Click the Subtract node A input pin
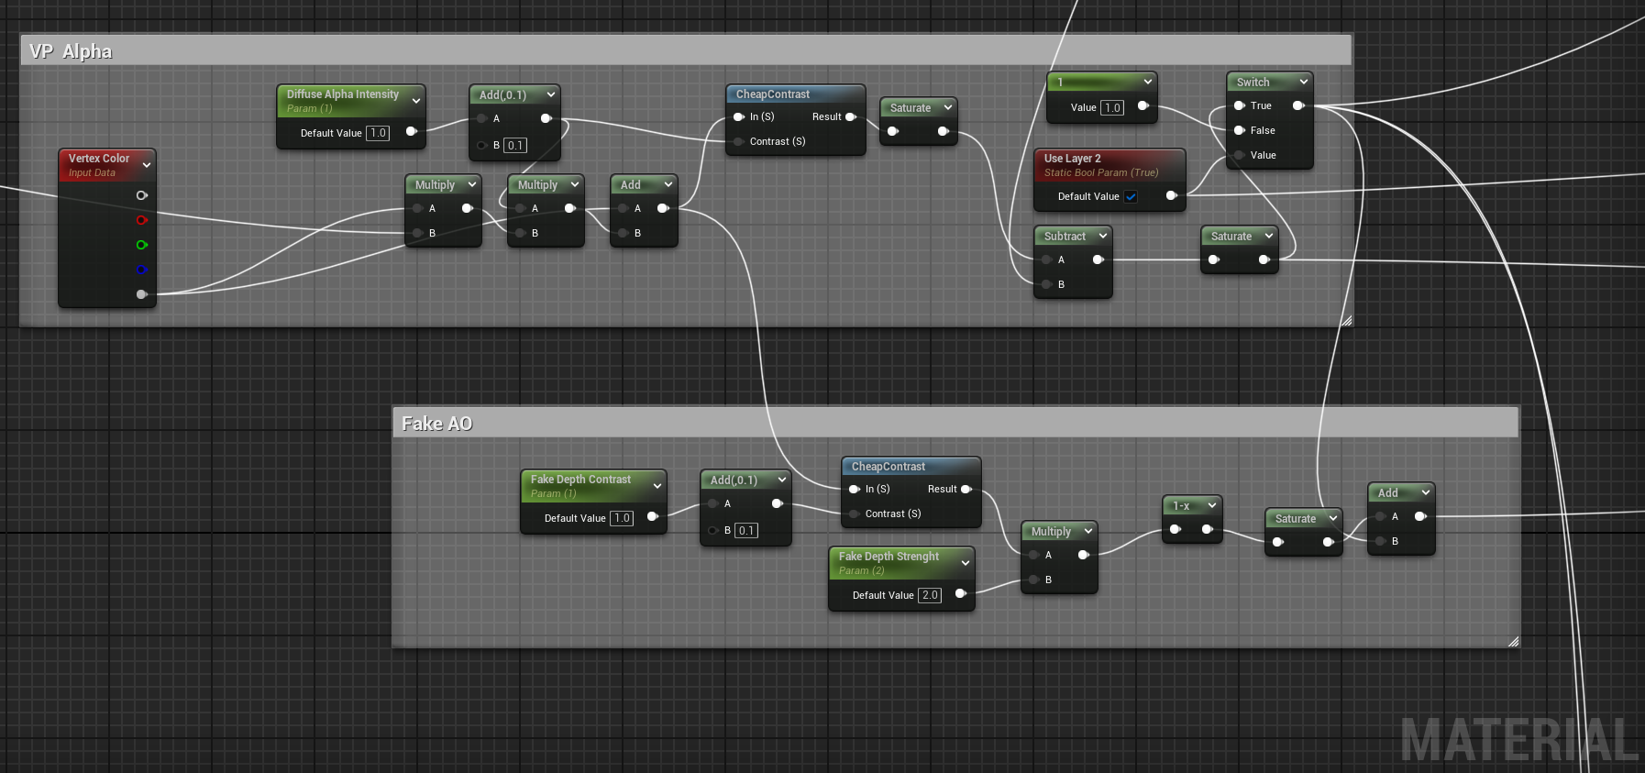The height and width of the screenshot is (773, 1645). tap(1046, 260)
